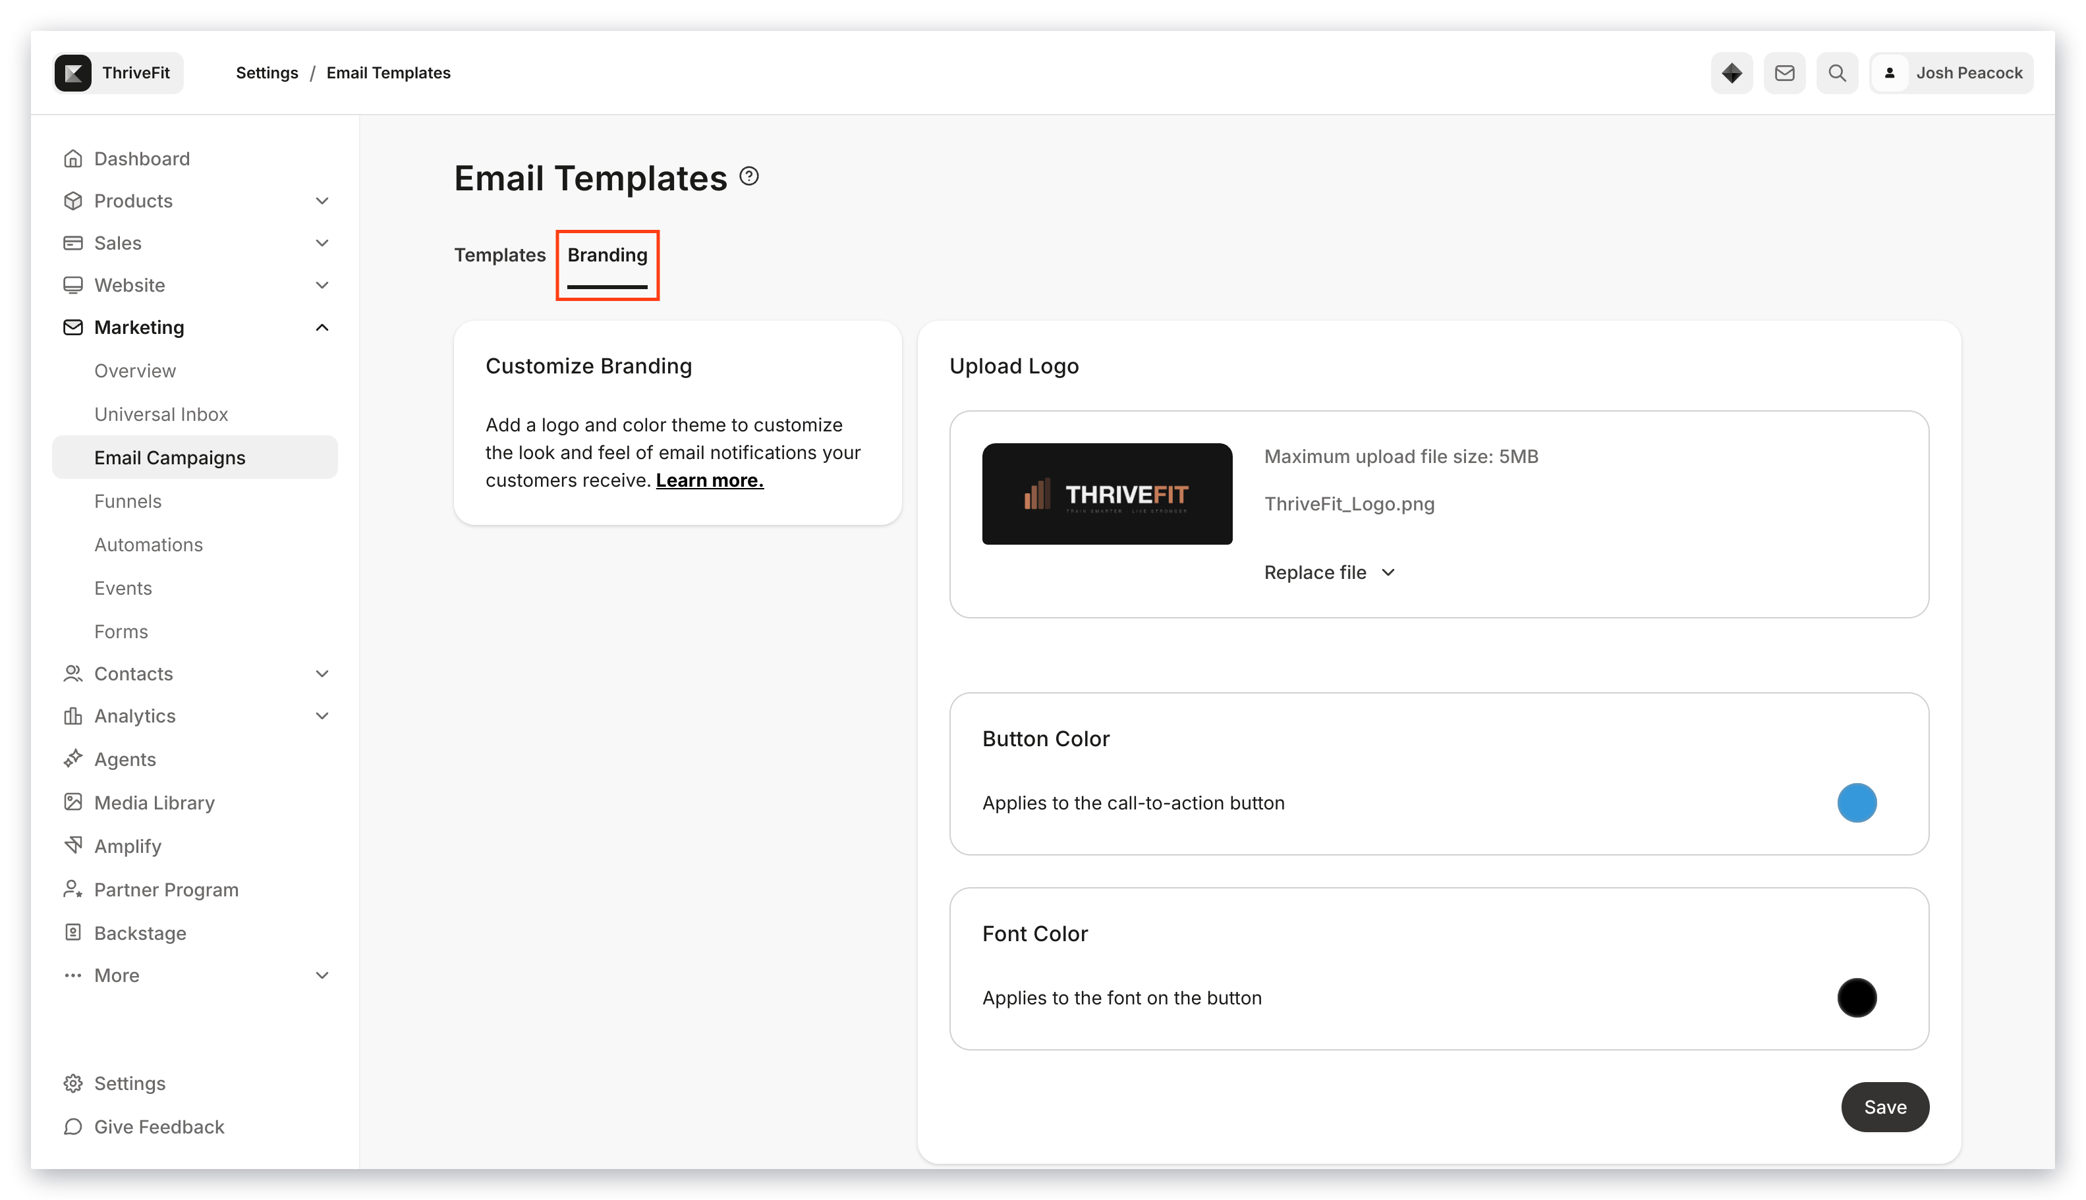
Task: Open the black Font Color swatch
Action: pos(1857,997)
